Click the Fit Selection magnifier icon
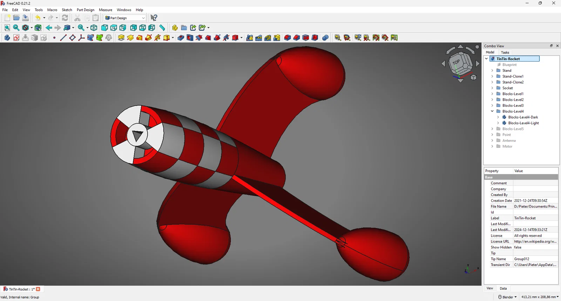The width and height of the screenshot is (561, 301). coord(16,28)
